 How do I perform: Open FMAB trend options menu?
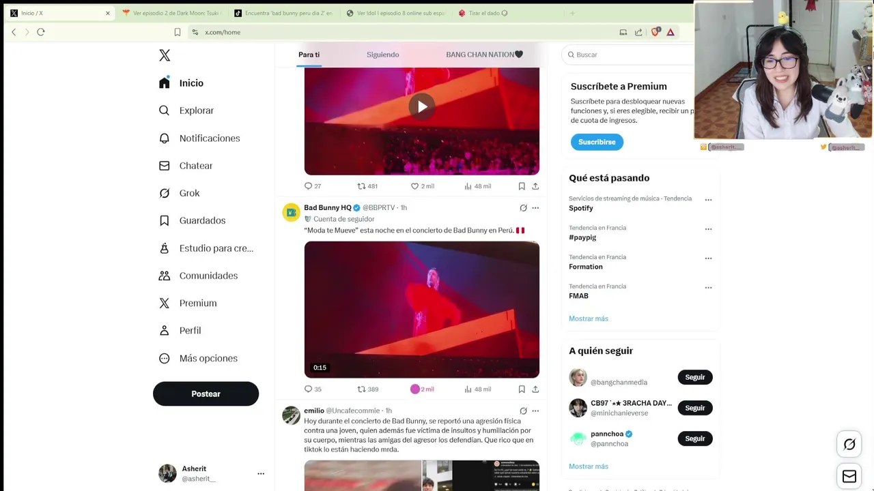pos(708,288)
